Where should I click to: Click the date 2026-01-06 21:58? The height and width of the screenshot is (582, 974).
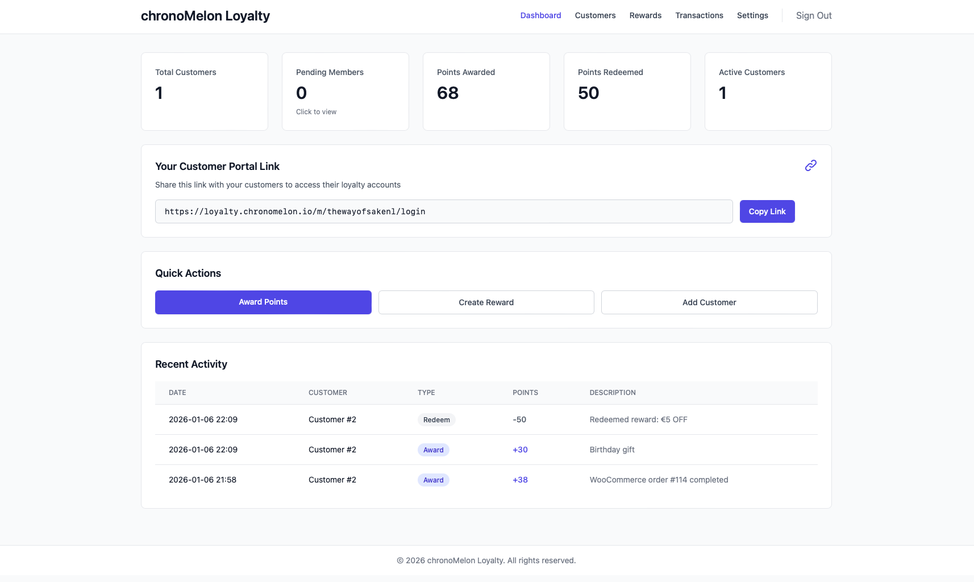click(x=202, y=480)
